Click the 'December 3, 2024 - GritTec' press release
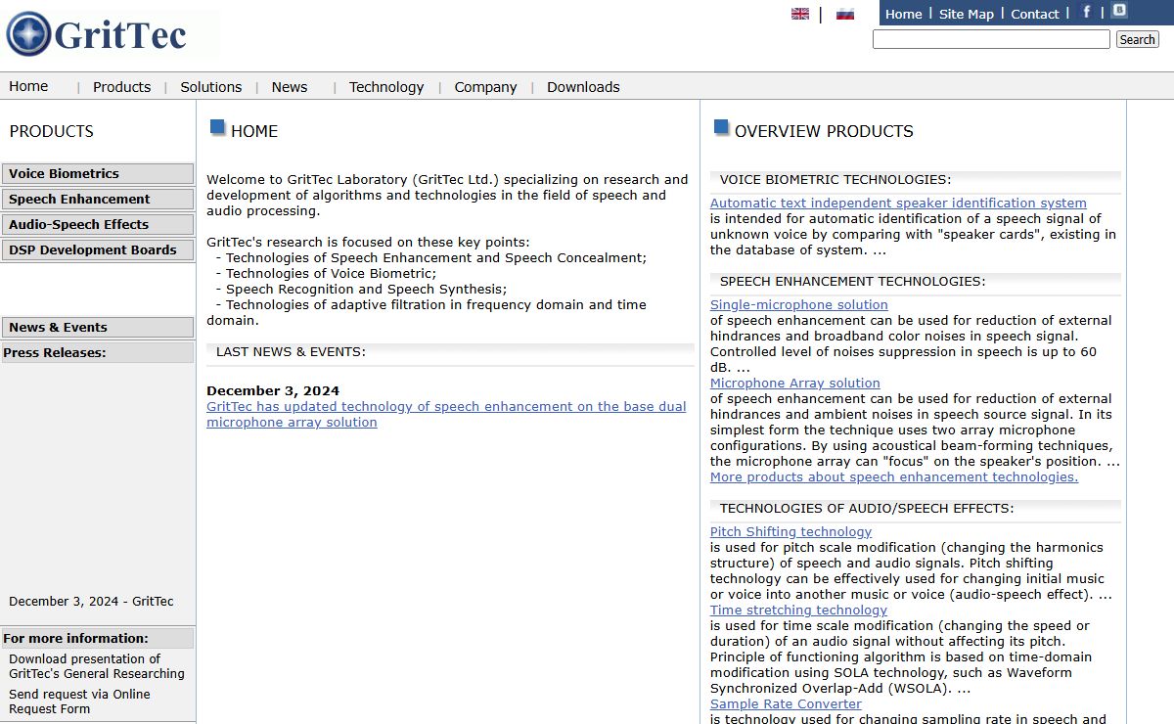The width and height of the screenshot is (1174, 724). point(91,601)
